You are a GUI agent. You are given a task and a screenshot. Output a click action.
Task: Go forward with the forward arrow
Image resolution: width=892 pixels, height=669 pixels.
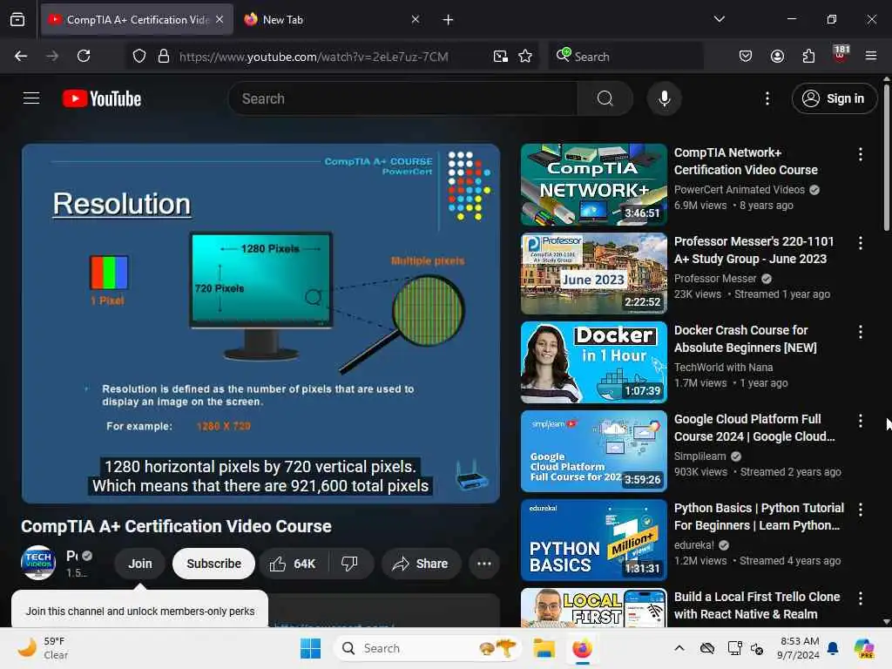pos(52,56)
